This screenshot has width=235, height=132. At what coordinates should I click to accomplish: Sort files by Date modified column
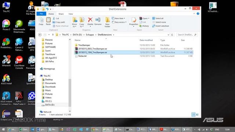tap(146, 40)
